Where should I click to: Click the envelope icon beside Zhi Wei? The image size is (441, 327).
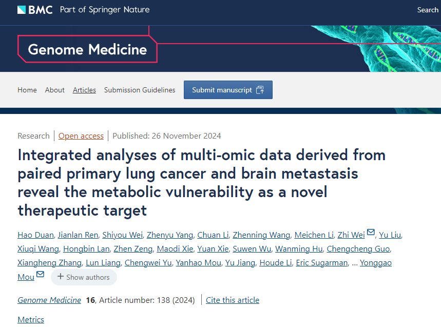(371, 232)
